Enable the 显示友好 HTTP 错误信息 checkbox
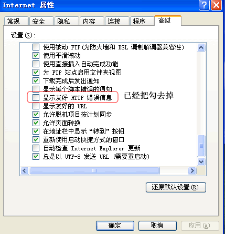Screen dimensions: 225x234 click(36, 97)
